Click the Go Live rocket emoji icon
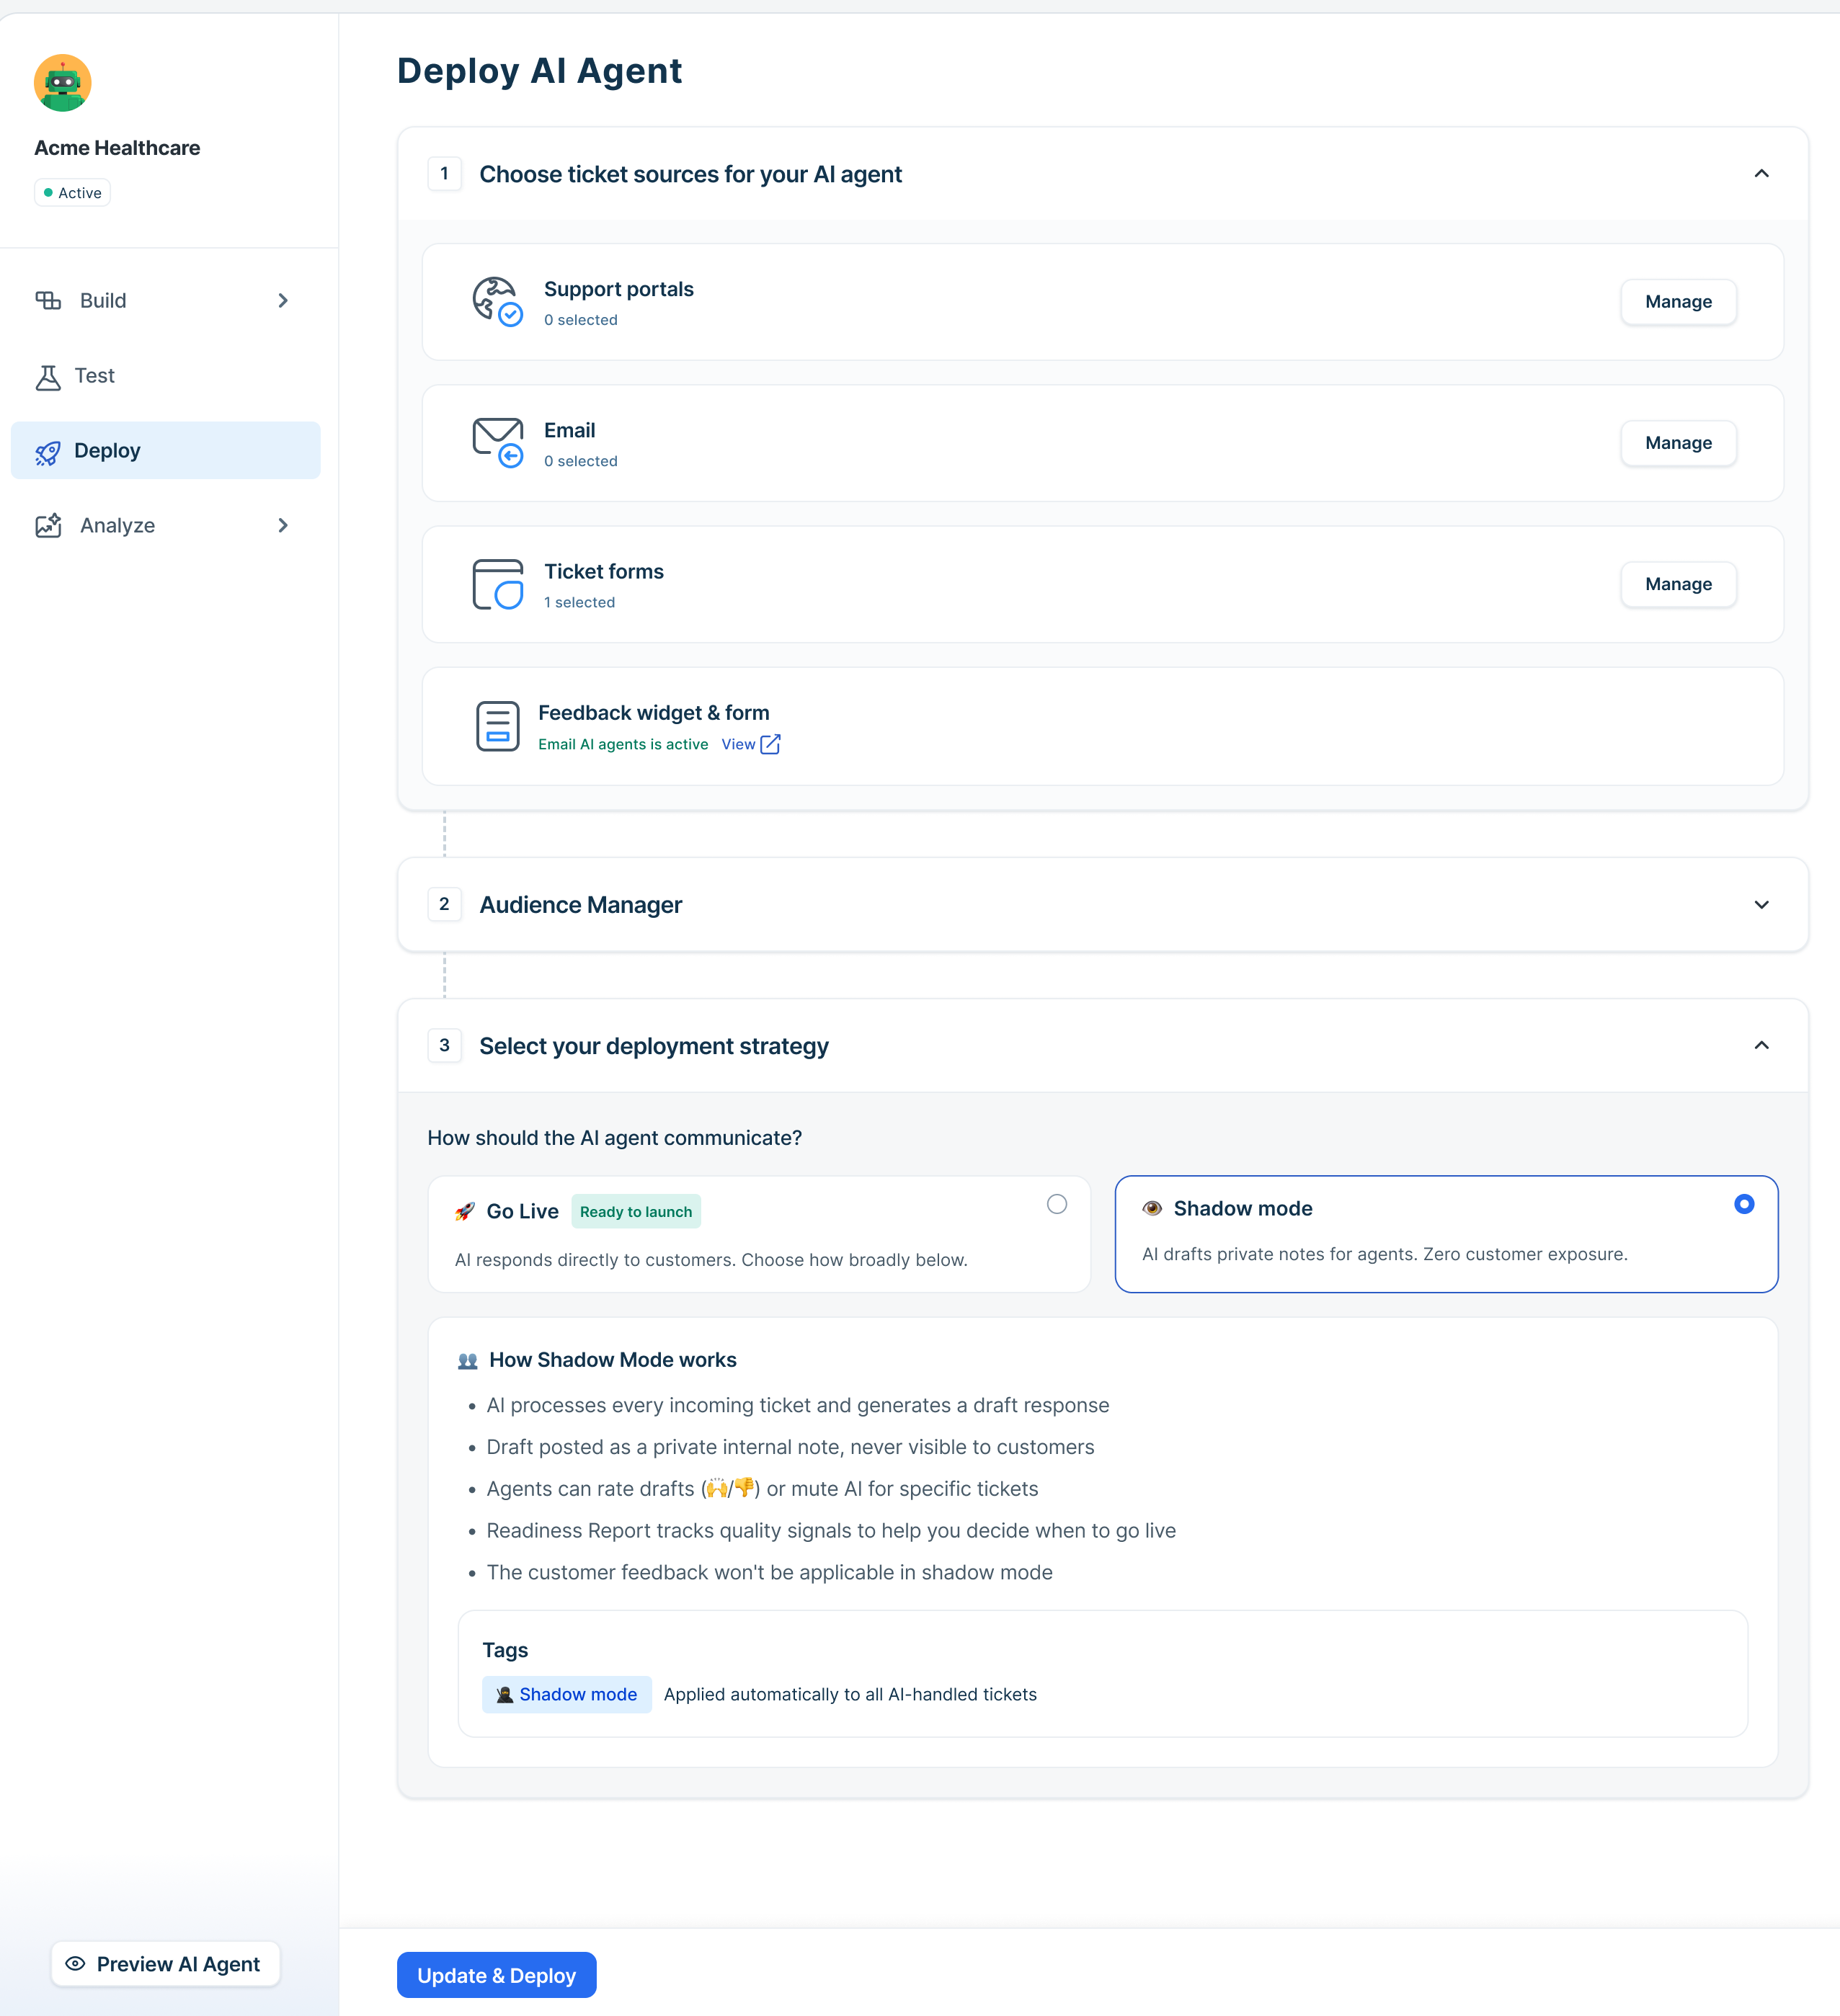Image resolution: width=1840 pixels, height=2016 pixels. [x=464, y=1212]
